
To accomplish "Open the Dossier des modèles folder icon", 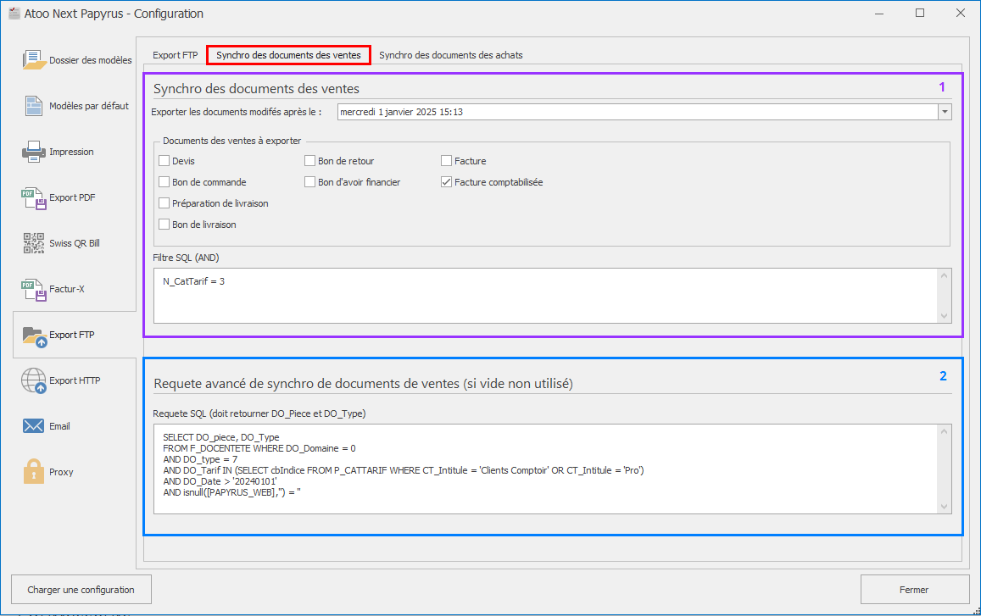I will [34, 60].
